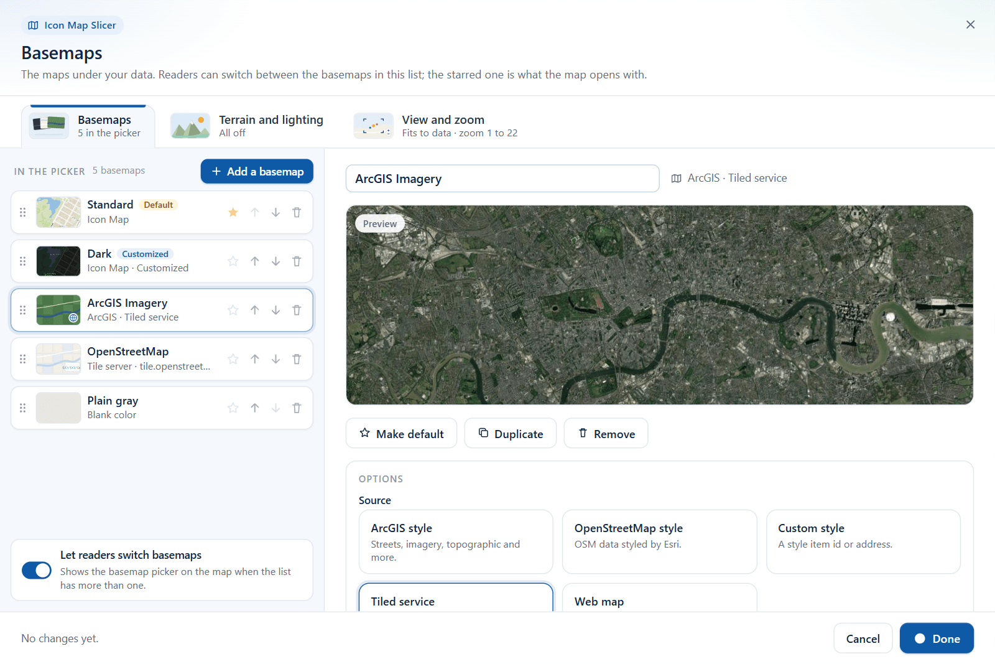Select the ArcGIS style source option
995x664 pixels.
coord(456,542)
